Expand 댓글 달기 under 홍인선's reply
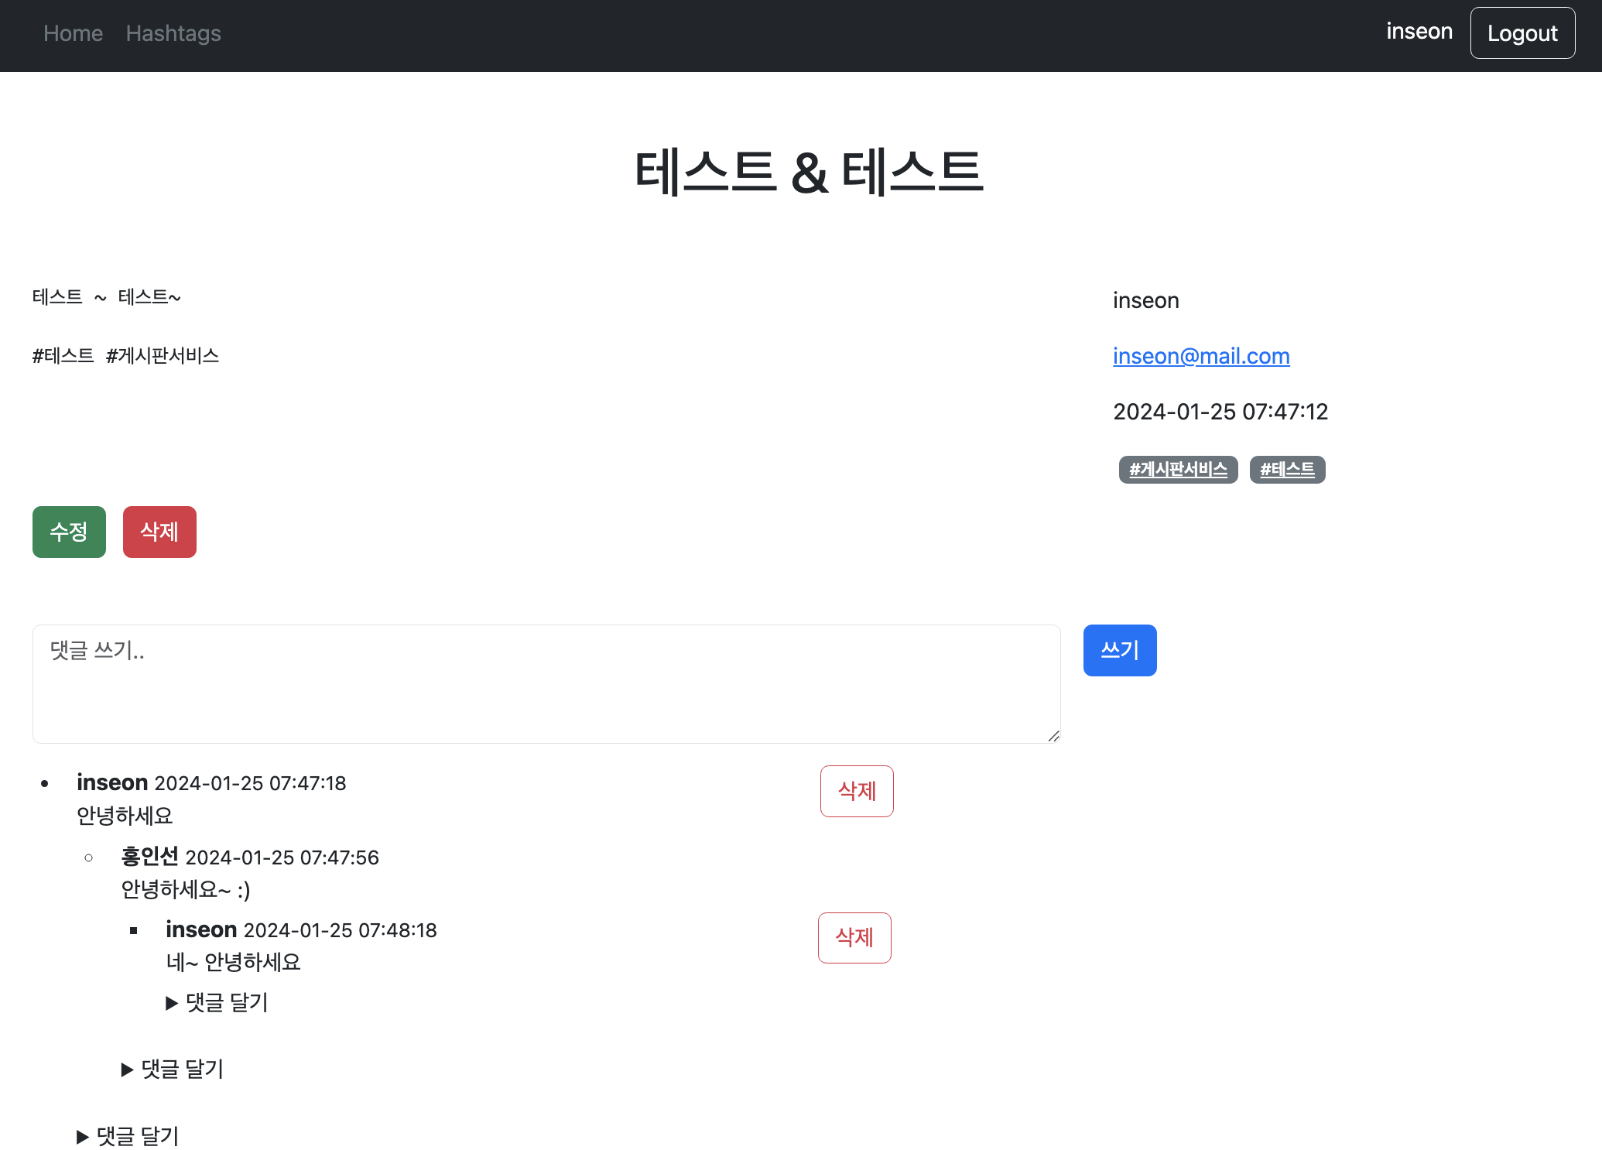The width and height of the screenshot is (1602, 1150). click(x=173, y=1070)
